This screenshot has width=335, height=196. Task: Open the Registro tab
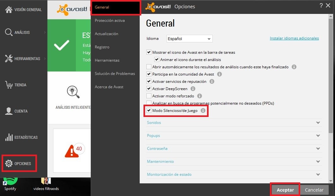(x=102, y=47)
